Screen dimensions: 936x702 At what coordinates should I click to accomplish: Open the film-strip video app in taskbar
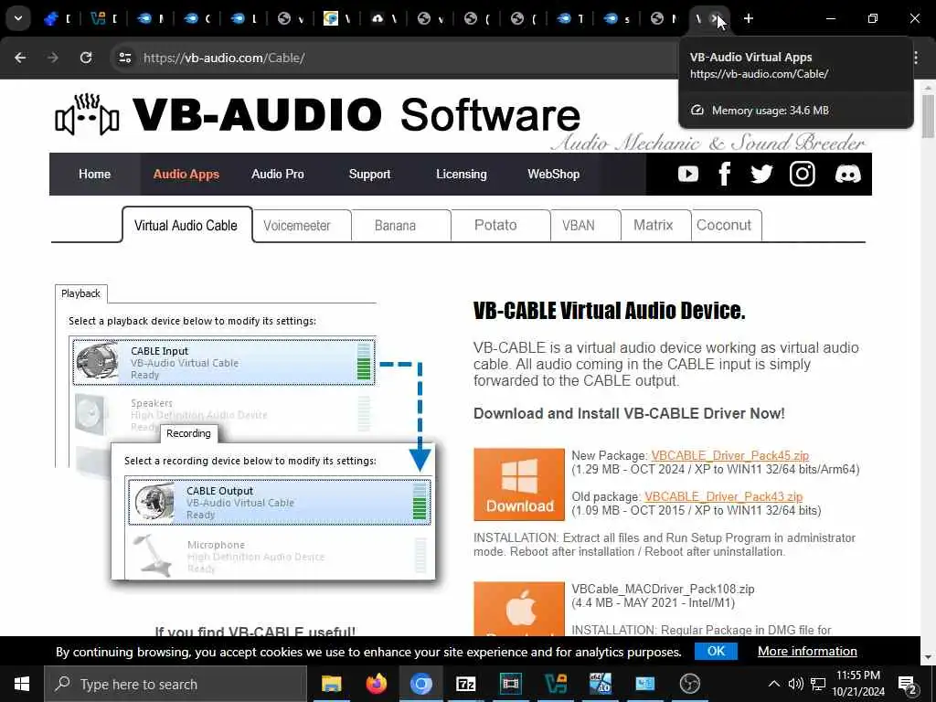click(x=510, y=684)
